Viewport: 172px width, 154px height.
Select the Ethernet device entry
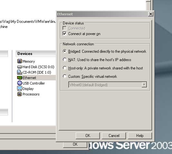click(x=29, y=78)
